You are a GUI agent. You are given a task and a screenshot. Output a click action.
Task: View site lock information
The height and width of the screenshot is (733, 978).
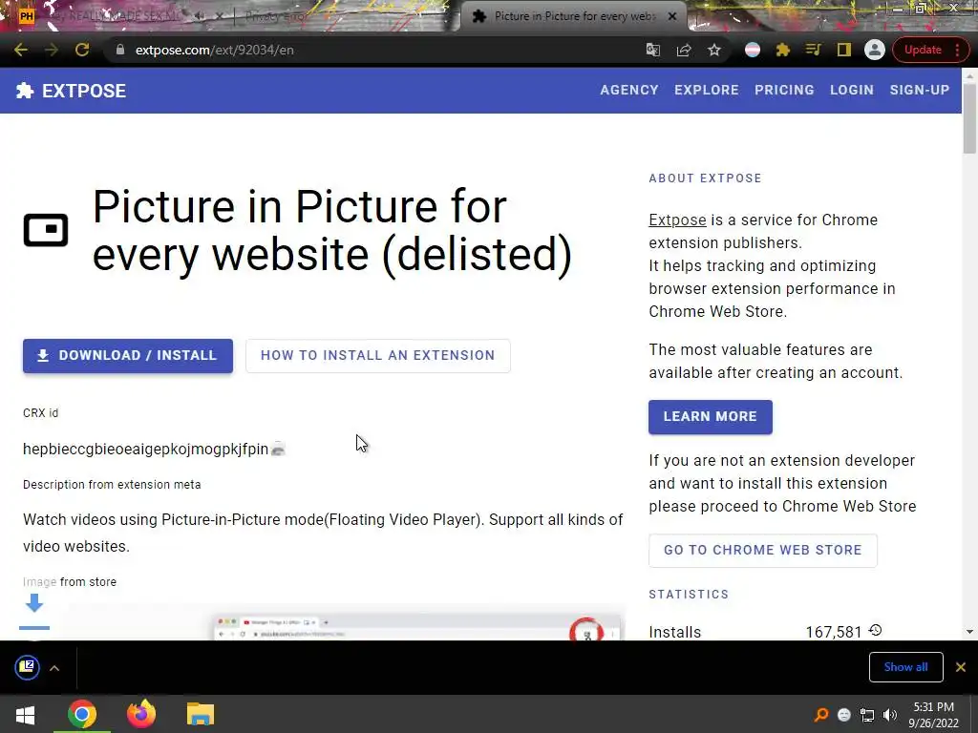point(119,50)
